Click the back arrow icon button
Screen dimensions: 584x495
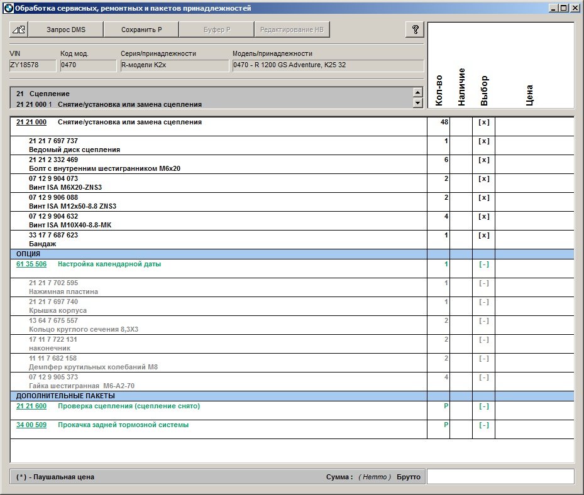[x=19, y=30]
